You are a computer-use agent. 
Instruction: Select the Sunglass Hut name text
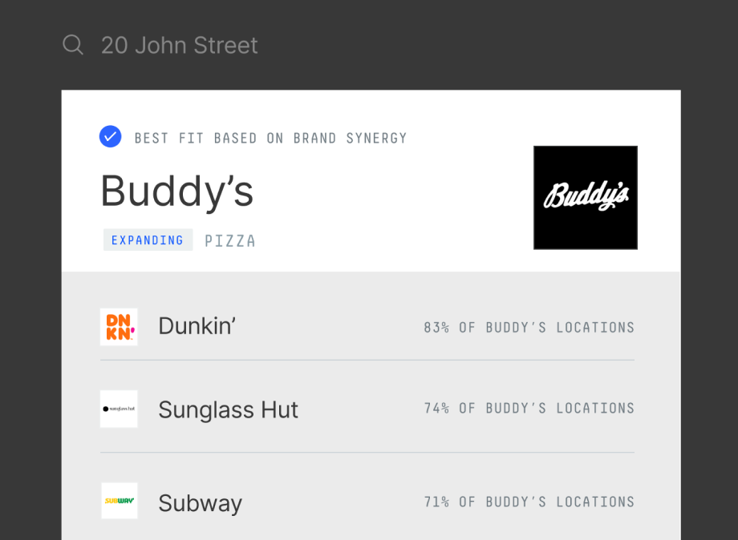229,409
